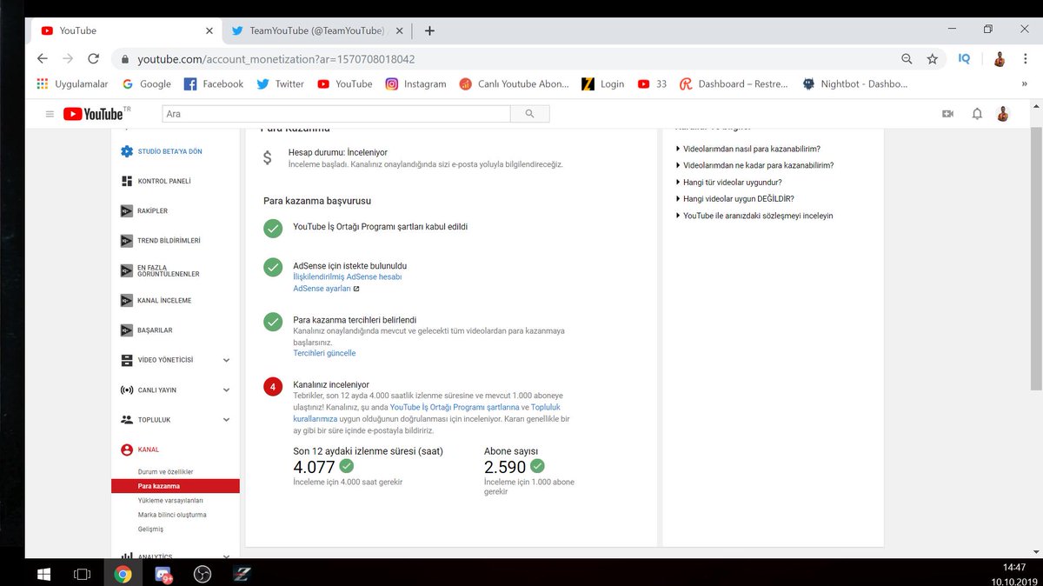Expand Analytics section
Viewport: 1043px width, 586px height.
pyautogui.click(x=226, y=556)
